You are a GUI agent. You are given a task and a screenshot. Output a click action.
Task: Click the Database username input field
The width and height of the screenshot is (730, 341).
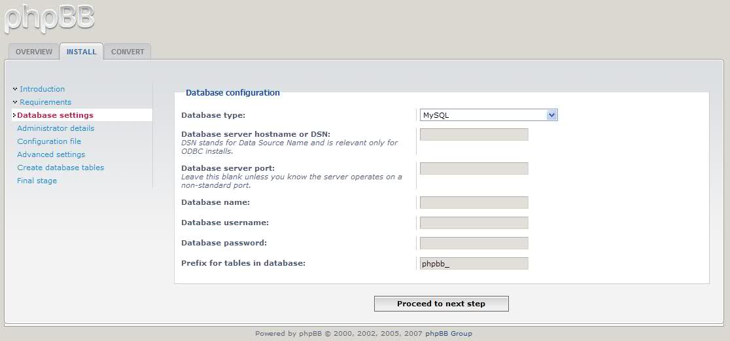pyautogui.click(x=474, y=223)
